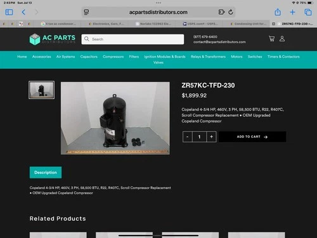
Task: Call the phone number (877) 679-6400
Action: click(x=205, y=37)
